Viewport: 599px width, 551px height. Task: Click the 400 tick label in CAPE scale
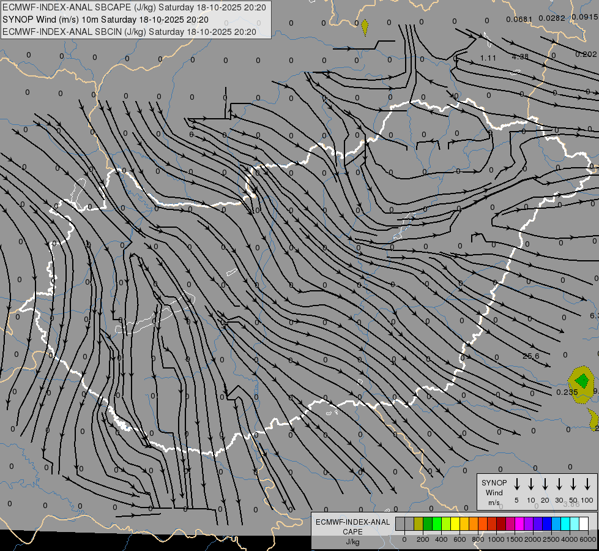pos(441,539)
